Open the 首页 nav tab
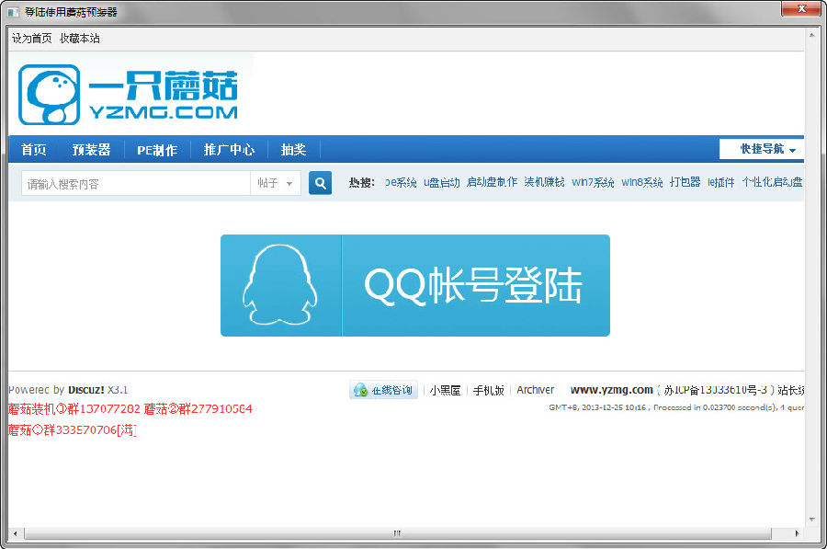This screenshot has width=827, height=549. tap(34, 150)
